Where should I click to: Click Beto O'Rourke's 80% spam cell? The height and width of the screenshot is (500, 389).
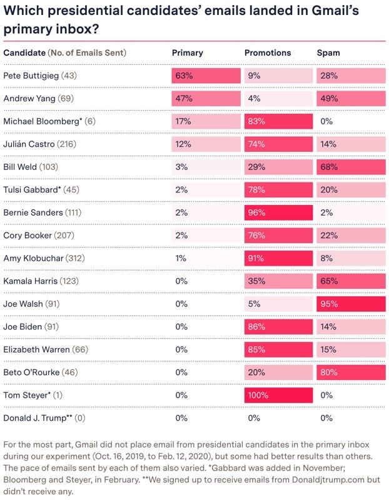[351, 372]
